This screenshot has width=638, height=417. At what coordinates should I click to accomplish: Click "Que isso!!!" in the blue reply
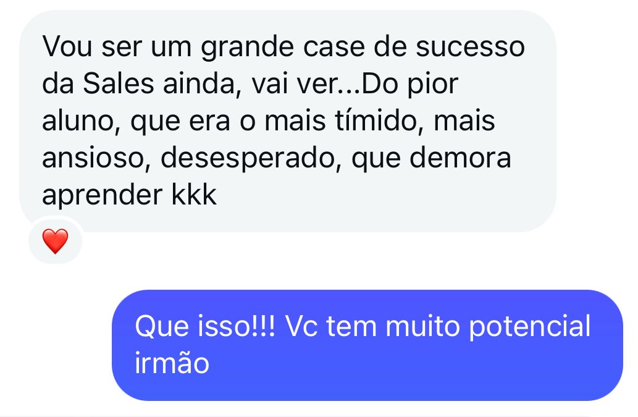click(205, 327)
